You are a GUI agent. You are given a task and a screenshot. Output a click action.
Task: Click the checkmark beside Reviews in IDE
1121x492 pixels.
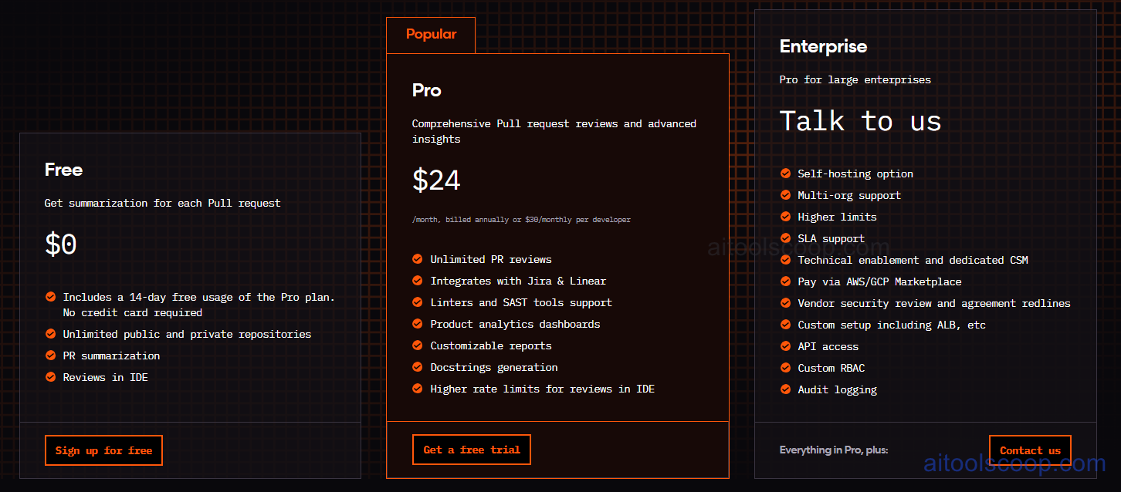click(50, 377)
